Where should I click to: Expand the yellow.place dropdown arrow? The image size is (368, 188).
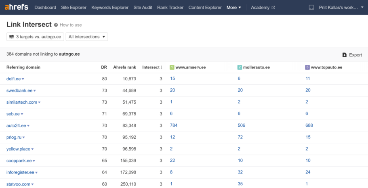[x=32, y=149]
